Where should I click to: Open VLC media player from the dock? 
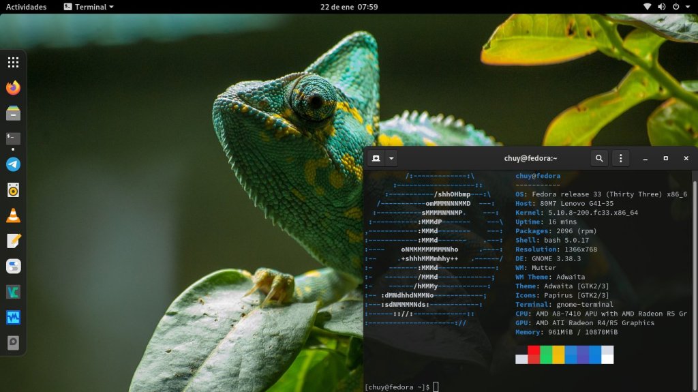coord(13,215)
